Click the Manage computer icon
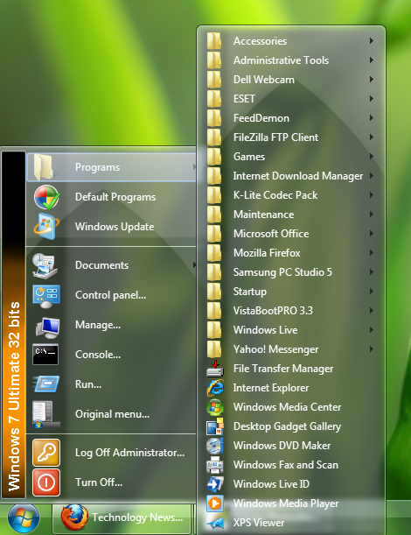Image resolution: width=411 pixels, height=535 pixels. click(x=47, y=326)
